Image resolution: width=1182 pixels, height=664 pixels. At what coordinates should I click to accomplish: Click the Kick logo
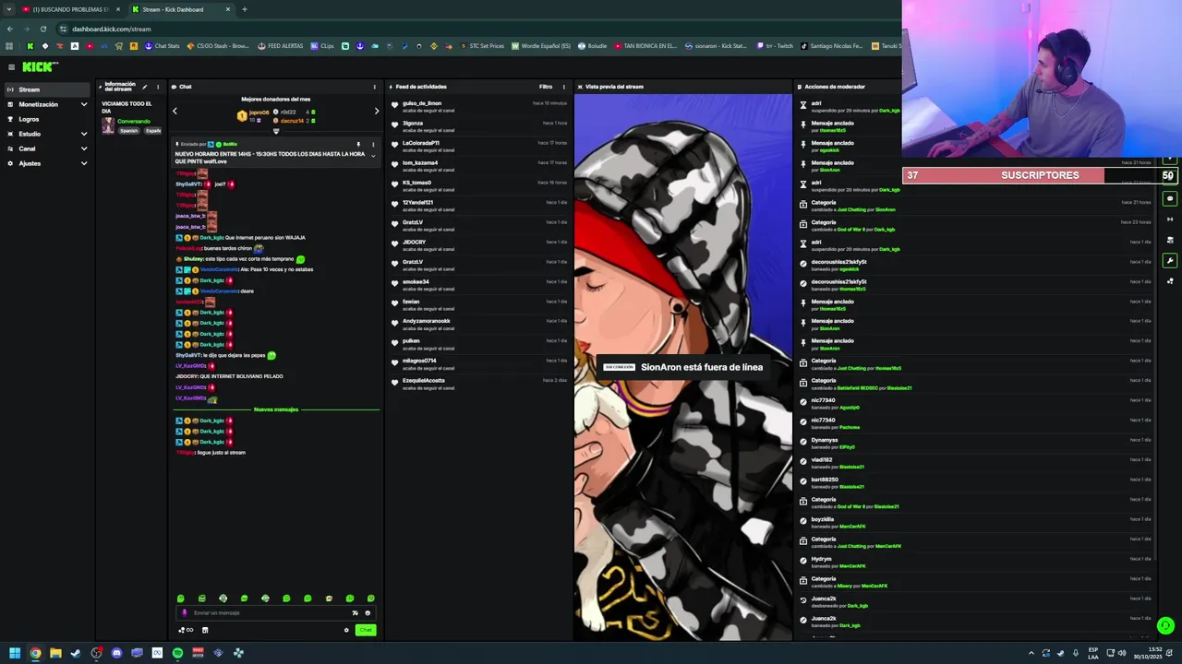pos(40,66)
